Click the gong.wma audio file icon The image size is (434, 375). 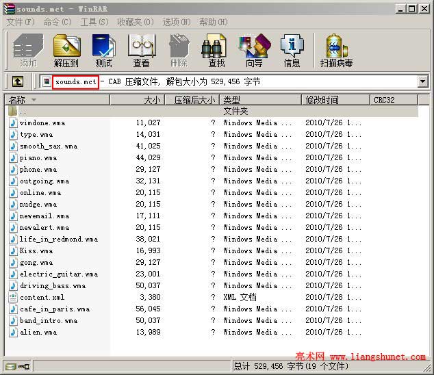click(13, 262)
